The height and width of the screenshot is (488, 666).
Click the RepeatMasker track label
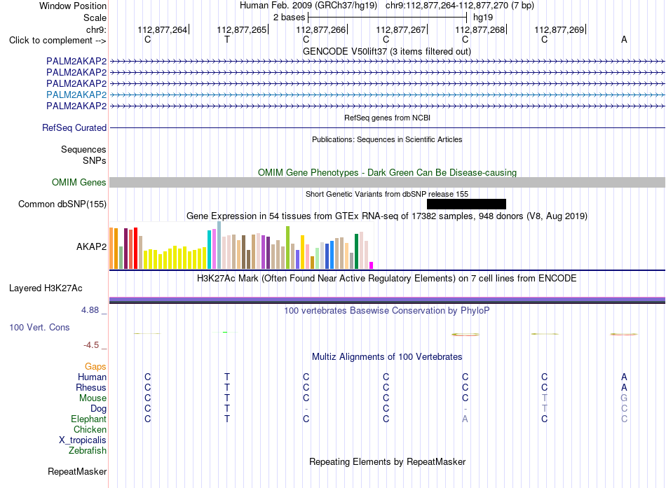point(77,471)
